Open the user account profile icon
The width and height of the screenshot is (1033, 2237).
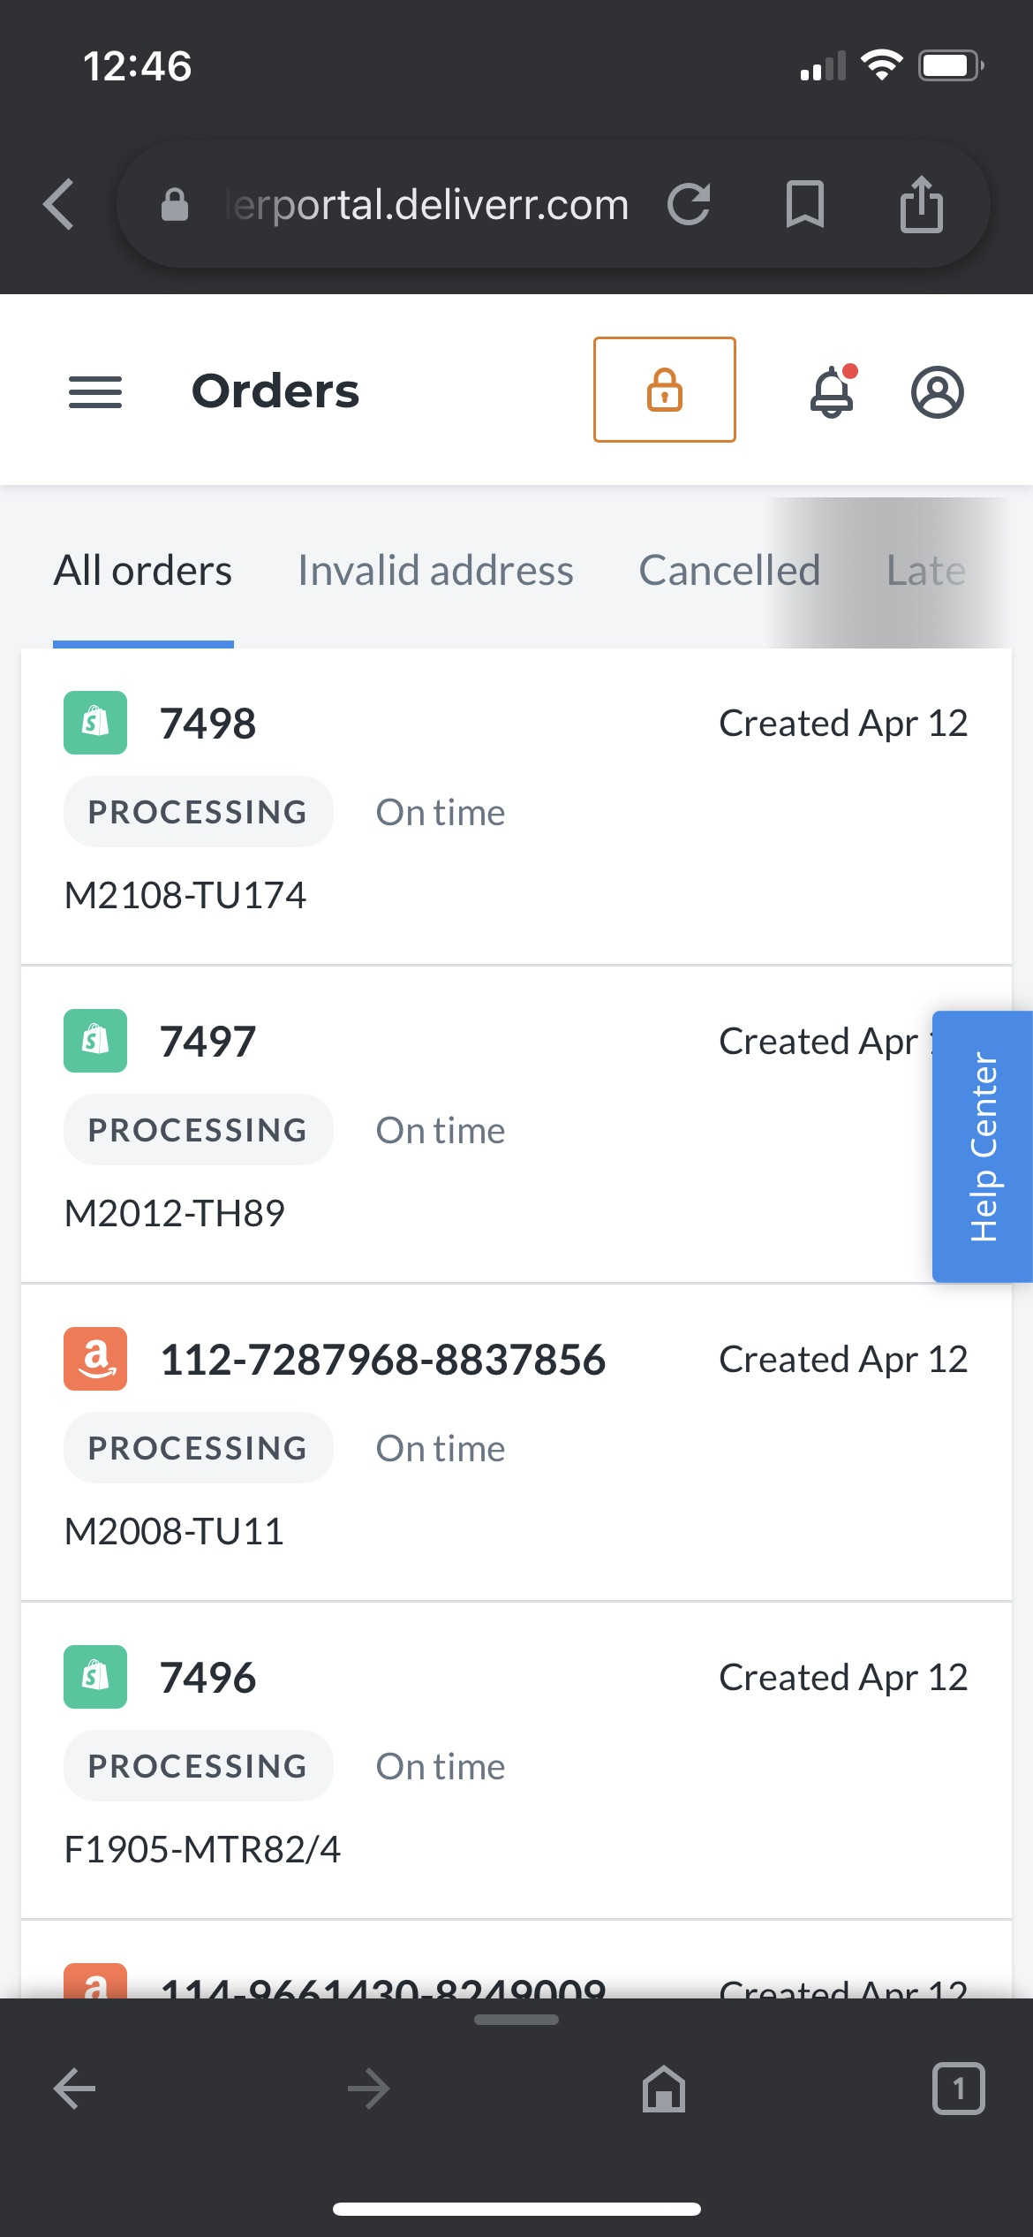[x=937, y=391]
